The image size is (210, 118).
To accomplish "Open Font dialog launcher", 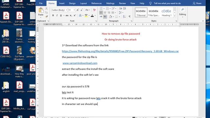I will tap(96, 21).
